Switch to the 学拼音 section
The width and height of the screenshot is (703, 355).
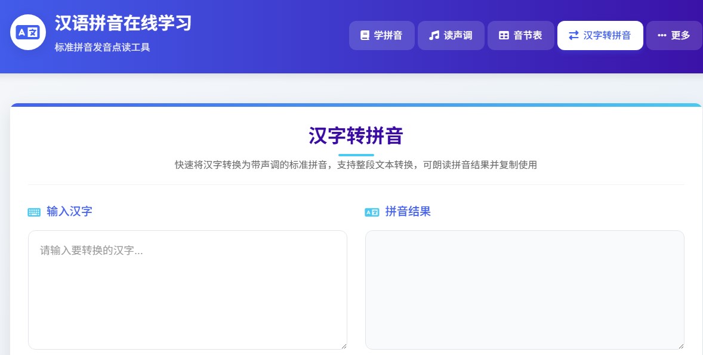pos(381,35)
